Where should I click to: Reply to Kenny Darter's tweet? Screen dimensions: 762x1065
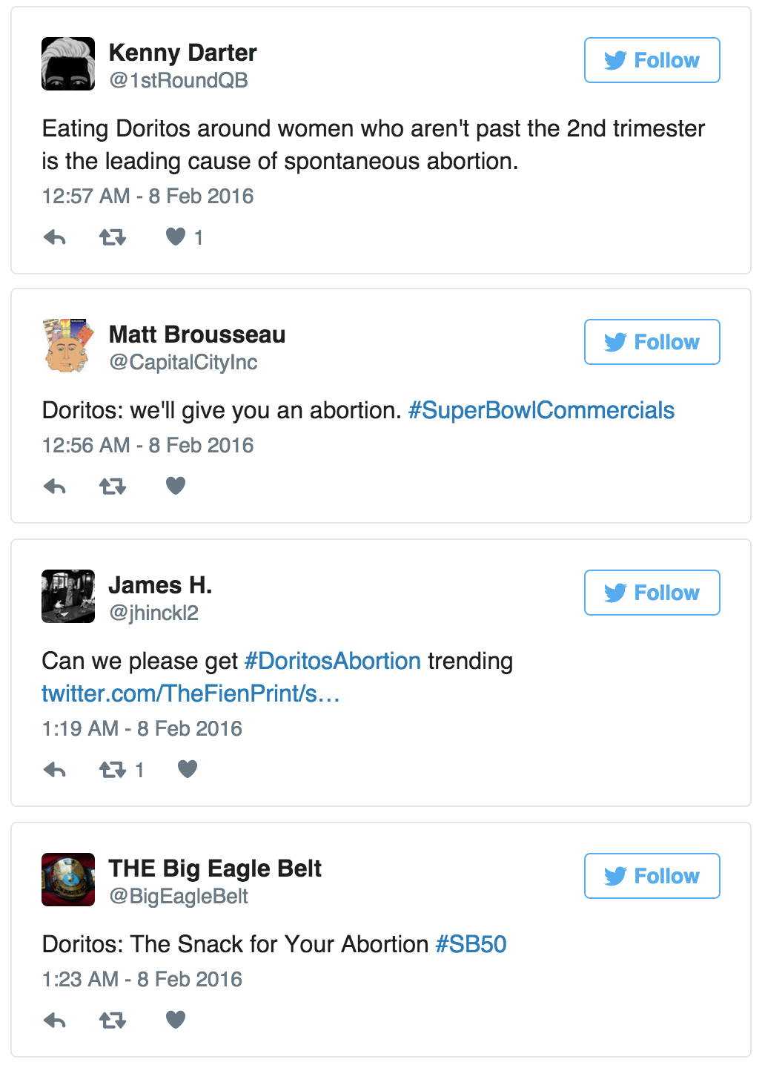click(55, 237)
